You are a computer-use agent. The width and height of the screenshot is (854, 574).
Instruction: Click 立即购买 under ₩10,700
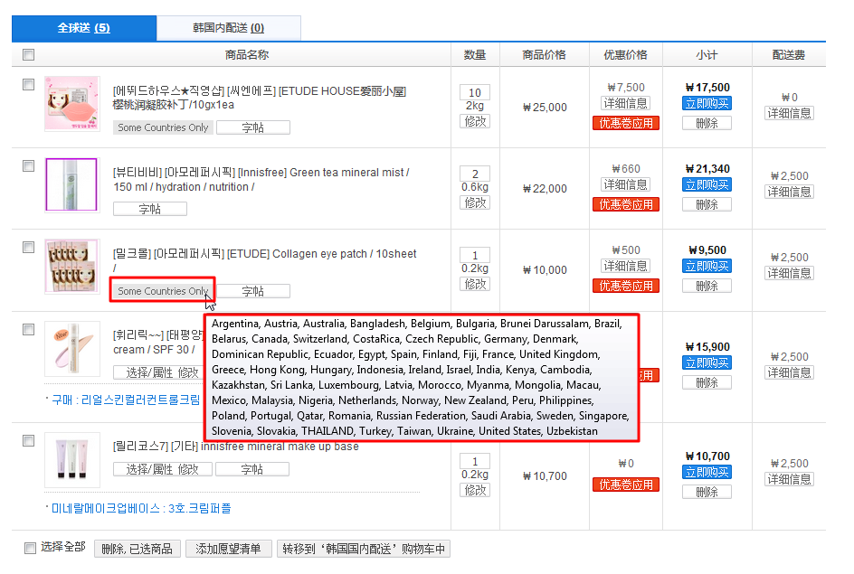707,472
